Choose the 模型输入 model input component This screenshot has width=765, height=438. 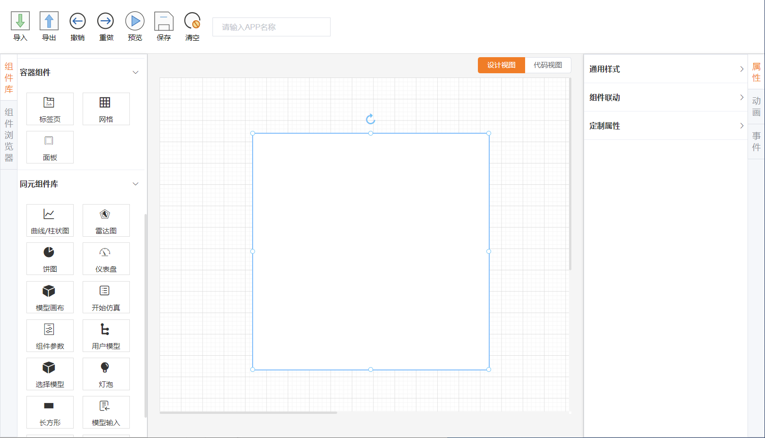coord(106,412)
